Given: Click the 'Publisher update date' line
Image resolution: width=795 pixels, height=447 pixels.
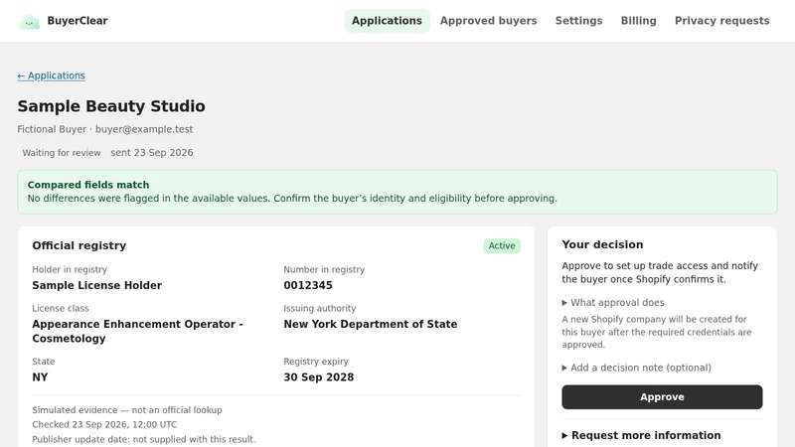Looking at the screenshot, I should click(143, 439).
